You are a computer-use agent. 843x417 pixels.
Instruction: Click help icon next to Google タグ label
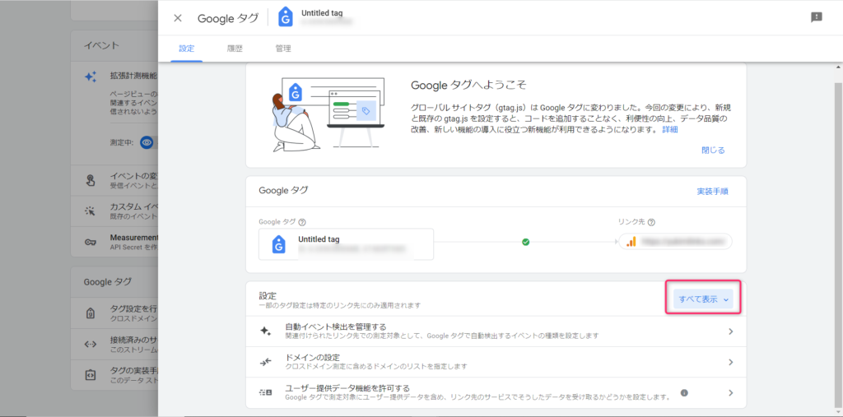(x=302, y=222)
